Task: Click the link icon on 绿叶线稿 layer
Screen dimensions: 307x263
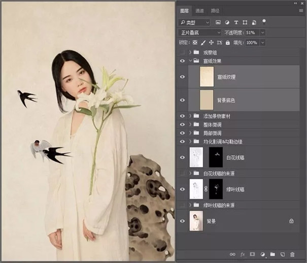Action: [x=206, y=189]
